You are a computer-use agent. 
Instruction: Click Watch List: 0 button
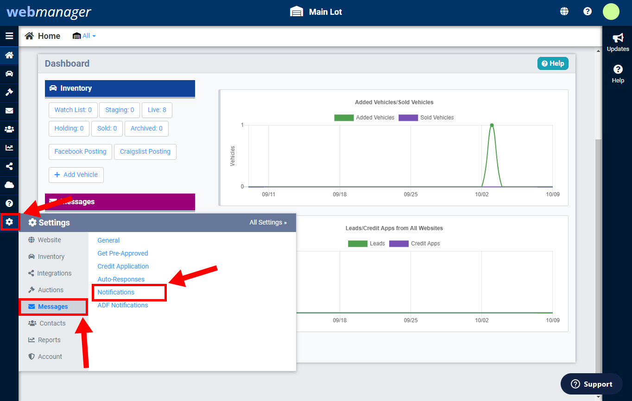click(x=73, y=110)
